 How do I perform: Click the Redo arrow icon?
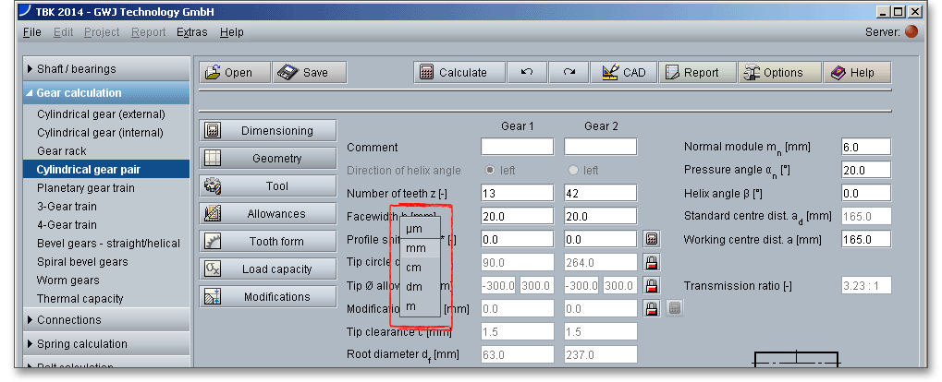tap(569, 73)
